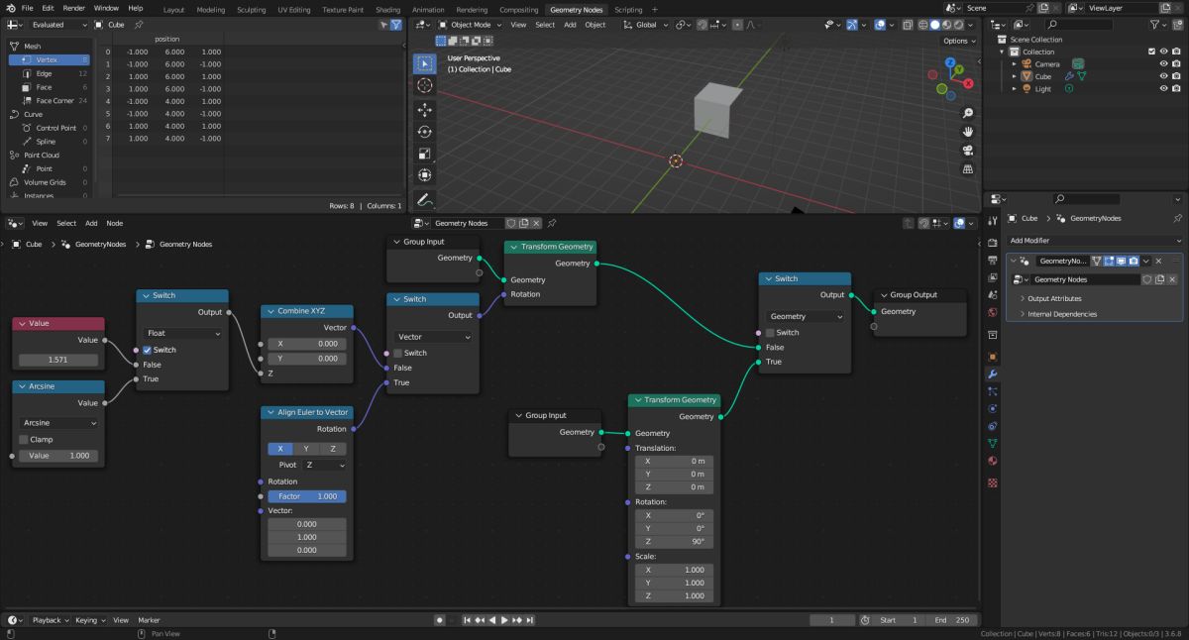The width and height of the screenshot is (1189, 640).
Task: Click the Factor slider on Align Euler node
Action: [307, 496]
